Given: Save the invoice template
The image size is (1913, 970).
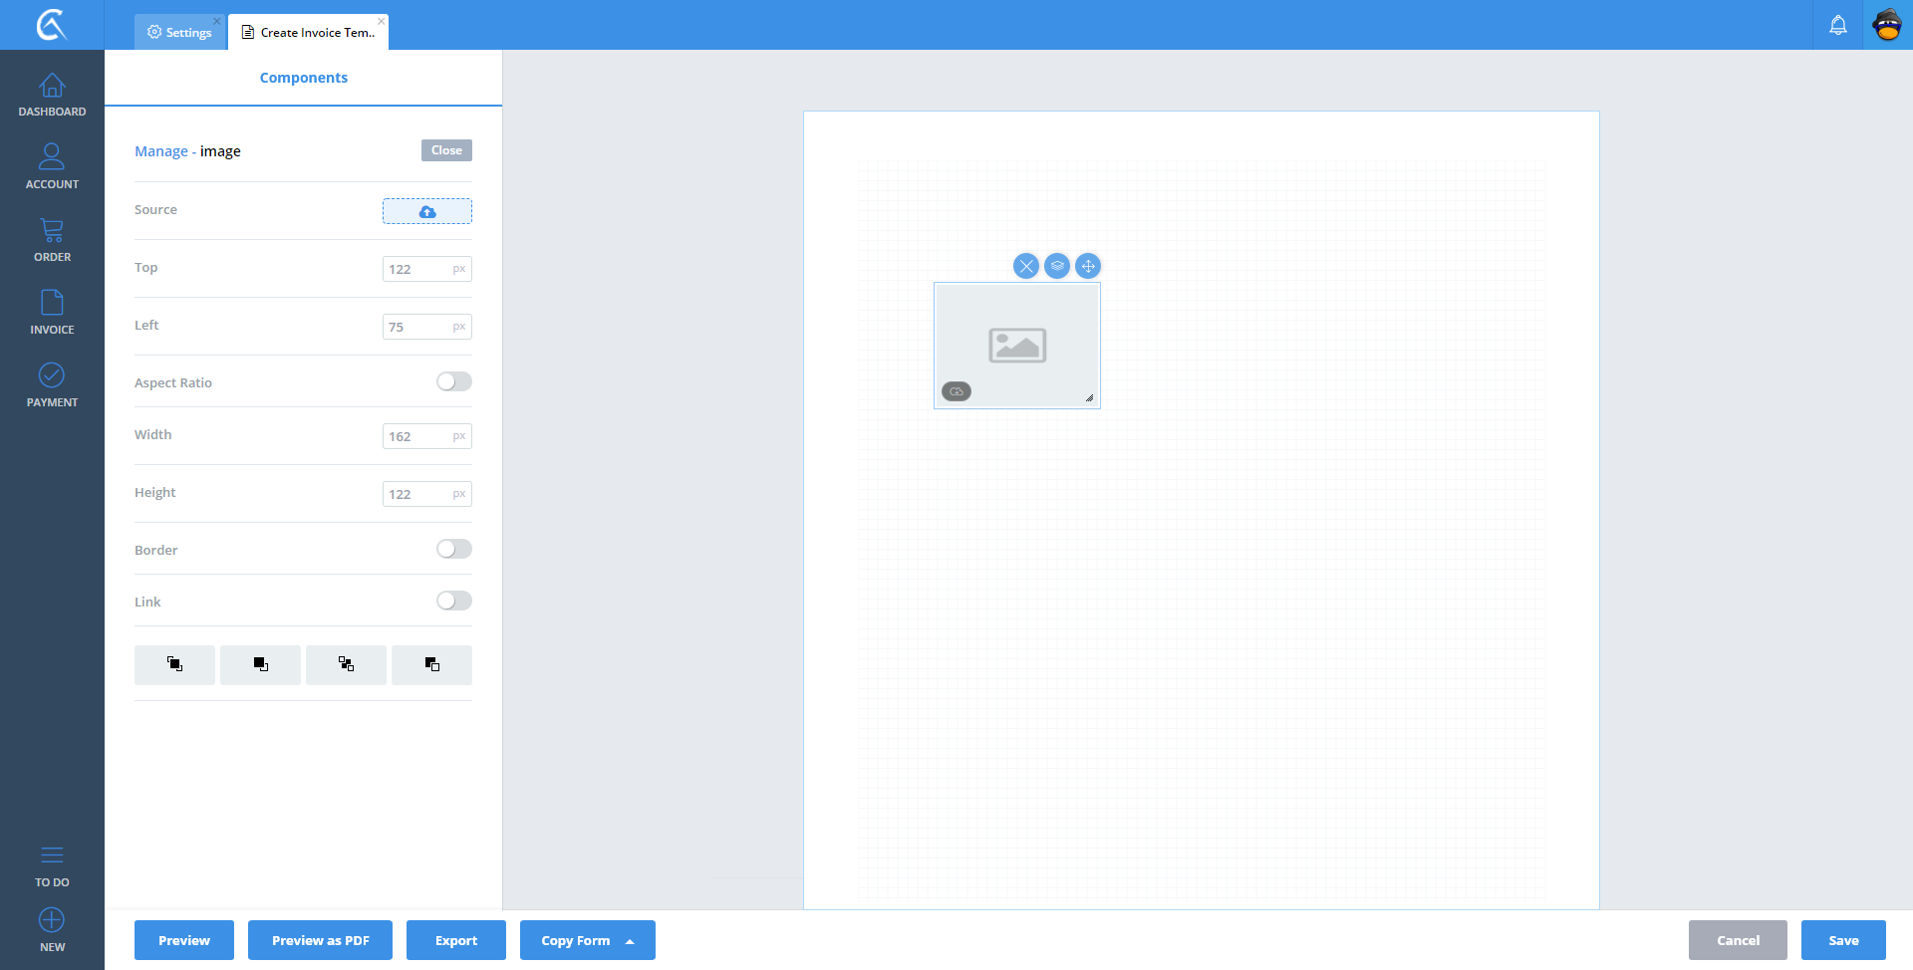Looking at the screenshot, I should [1842, 940].
